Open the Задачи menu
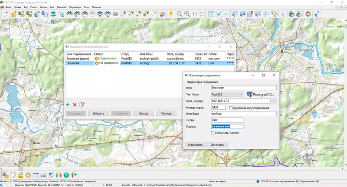347x187 pixels. pyautogui.click(x=43, y=7)
